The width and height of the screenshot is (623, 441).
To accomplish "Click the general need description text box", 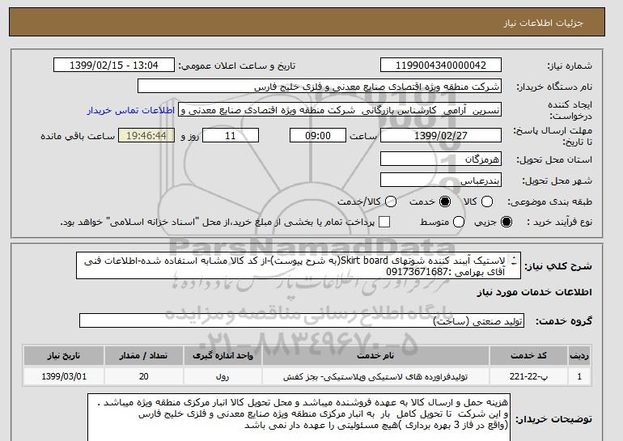I will [x=299, y=265].
